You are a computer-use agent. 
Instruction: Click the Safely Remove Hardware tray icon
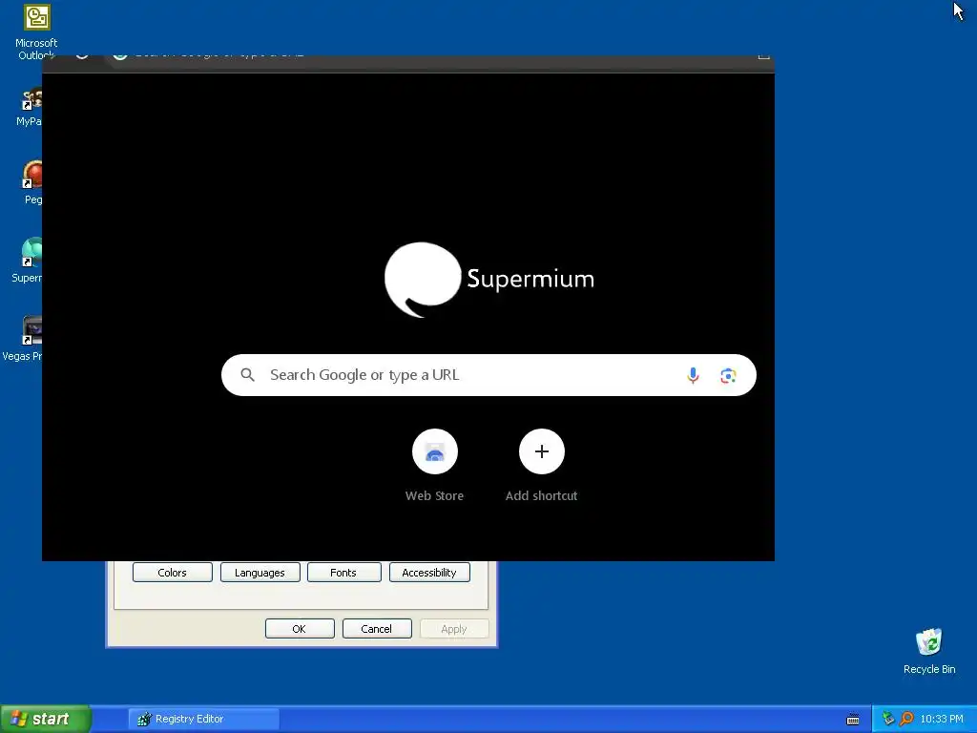[888, 719]
